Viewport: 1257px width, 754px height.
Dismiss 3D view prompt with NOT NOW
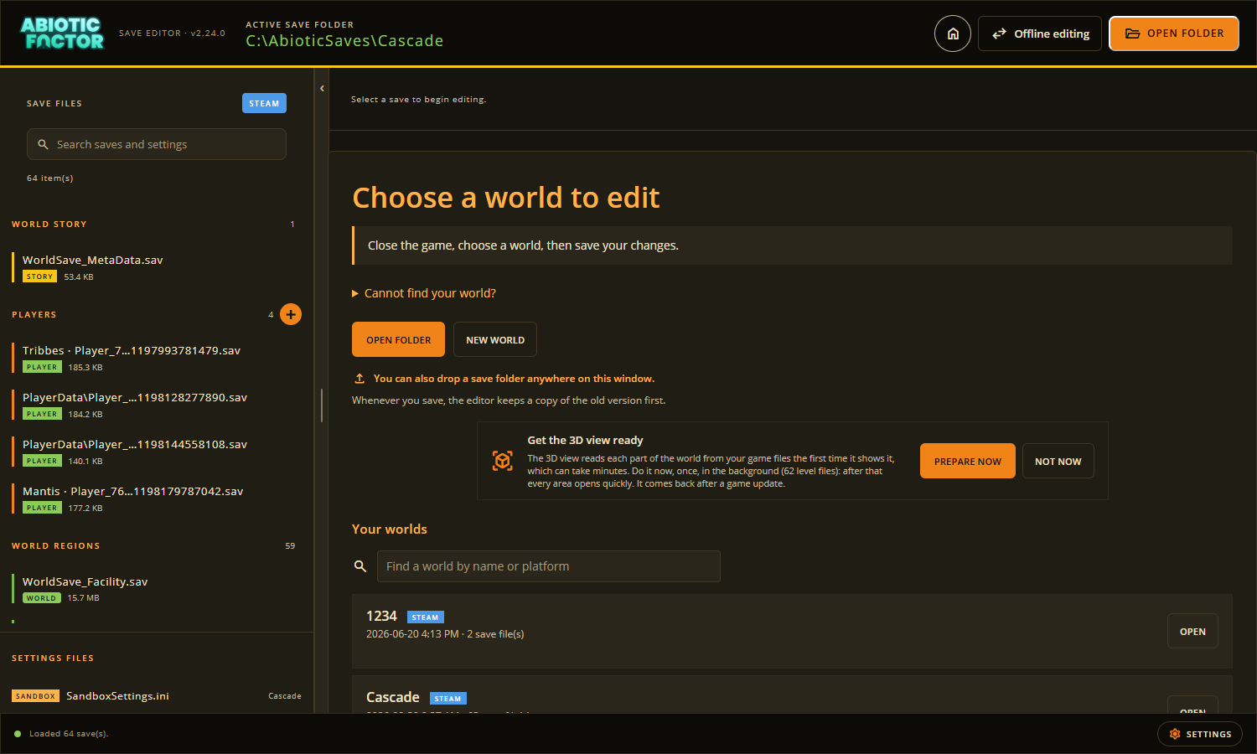[1058, 461]
